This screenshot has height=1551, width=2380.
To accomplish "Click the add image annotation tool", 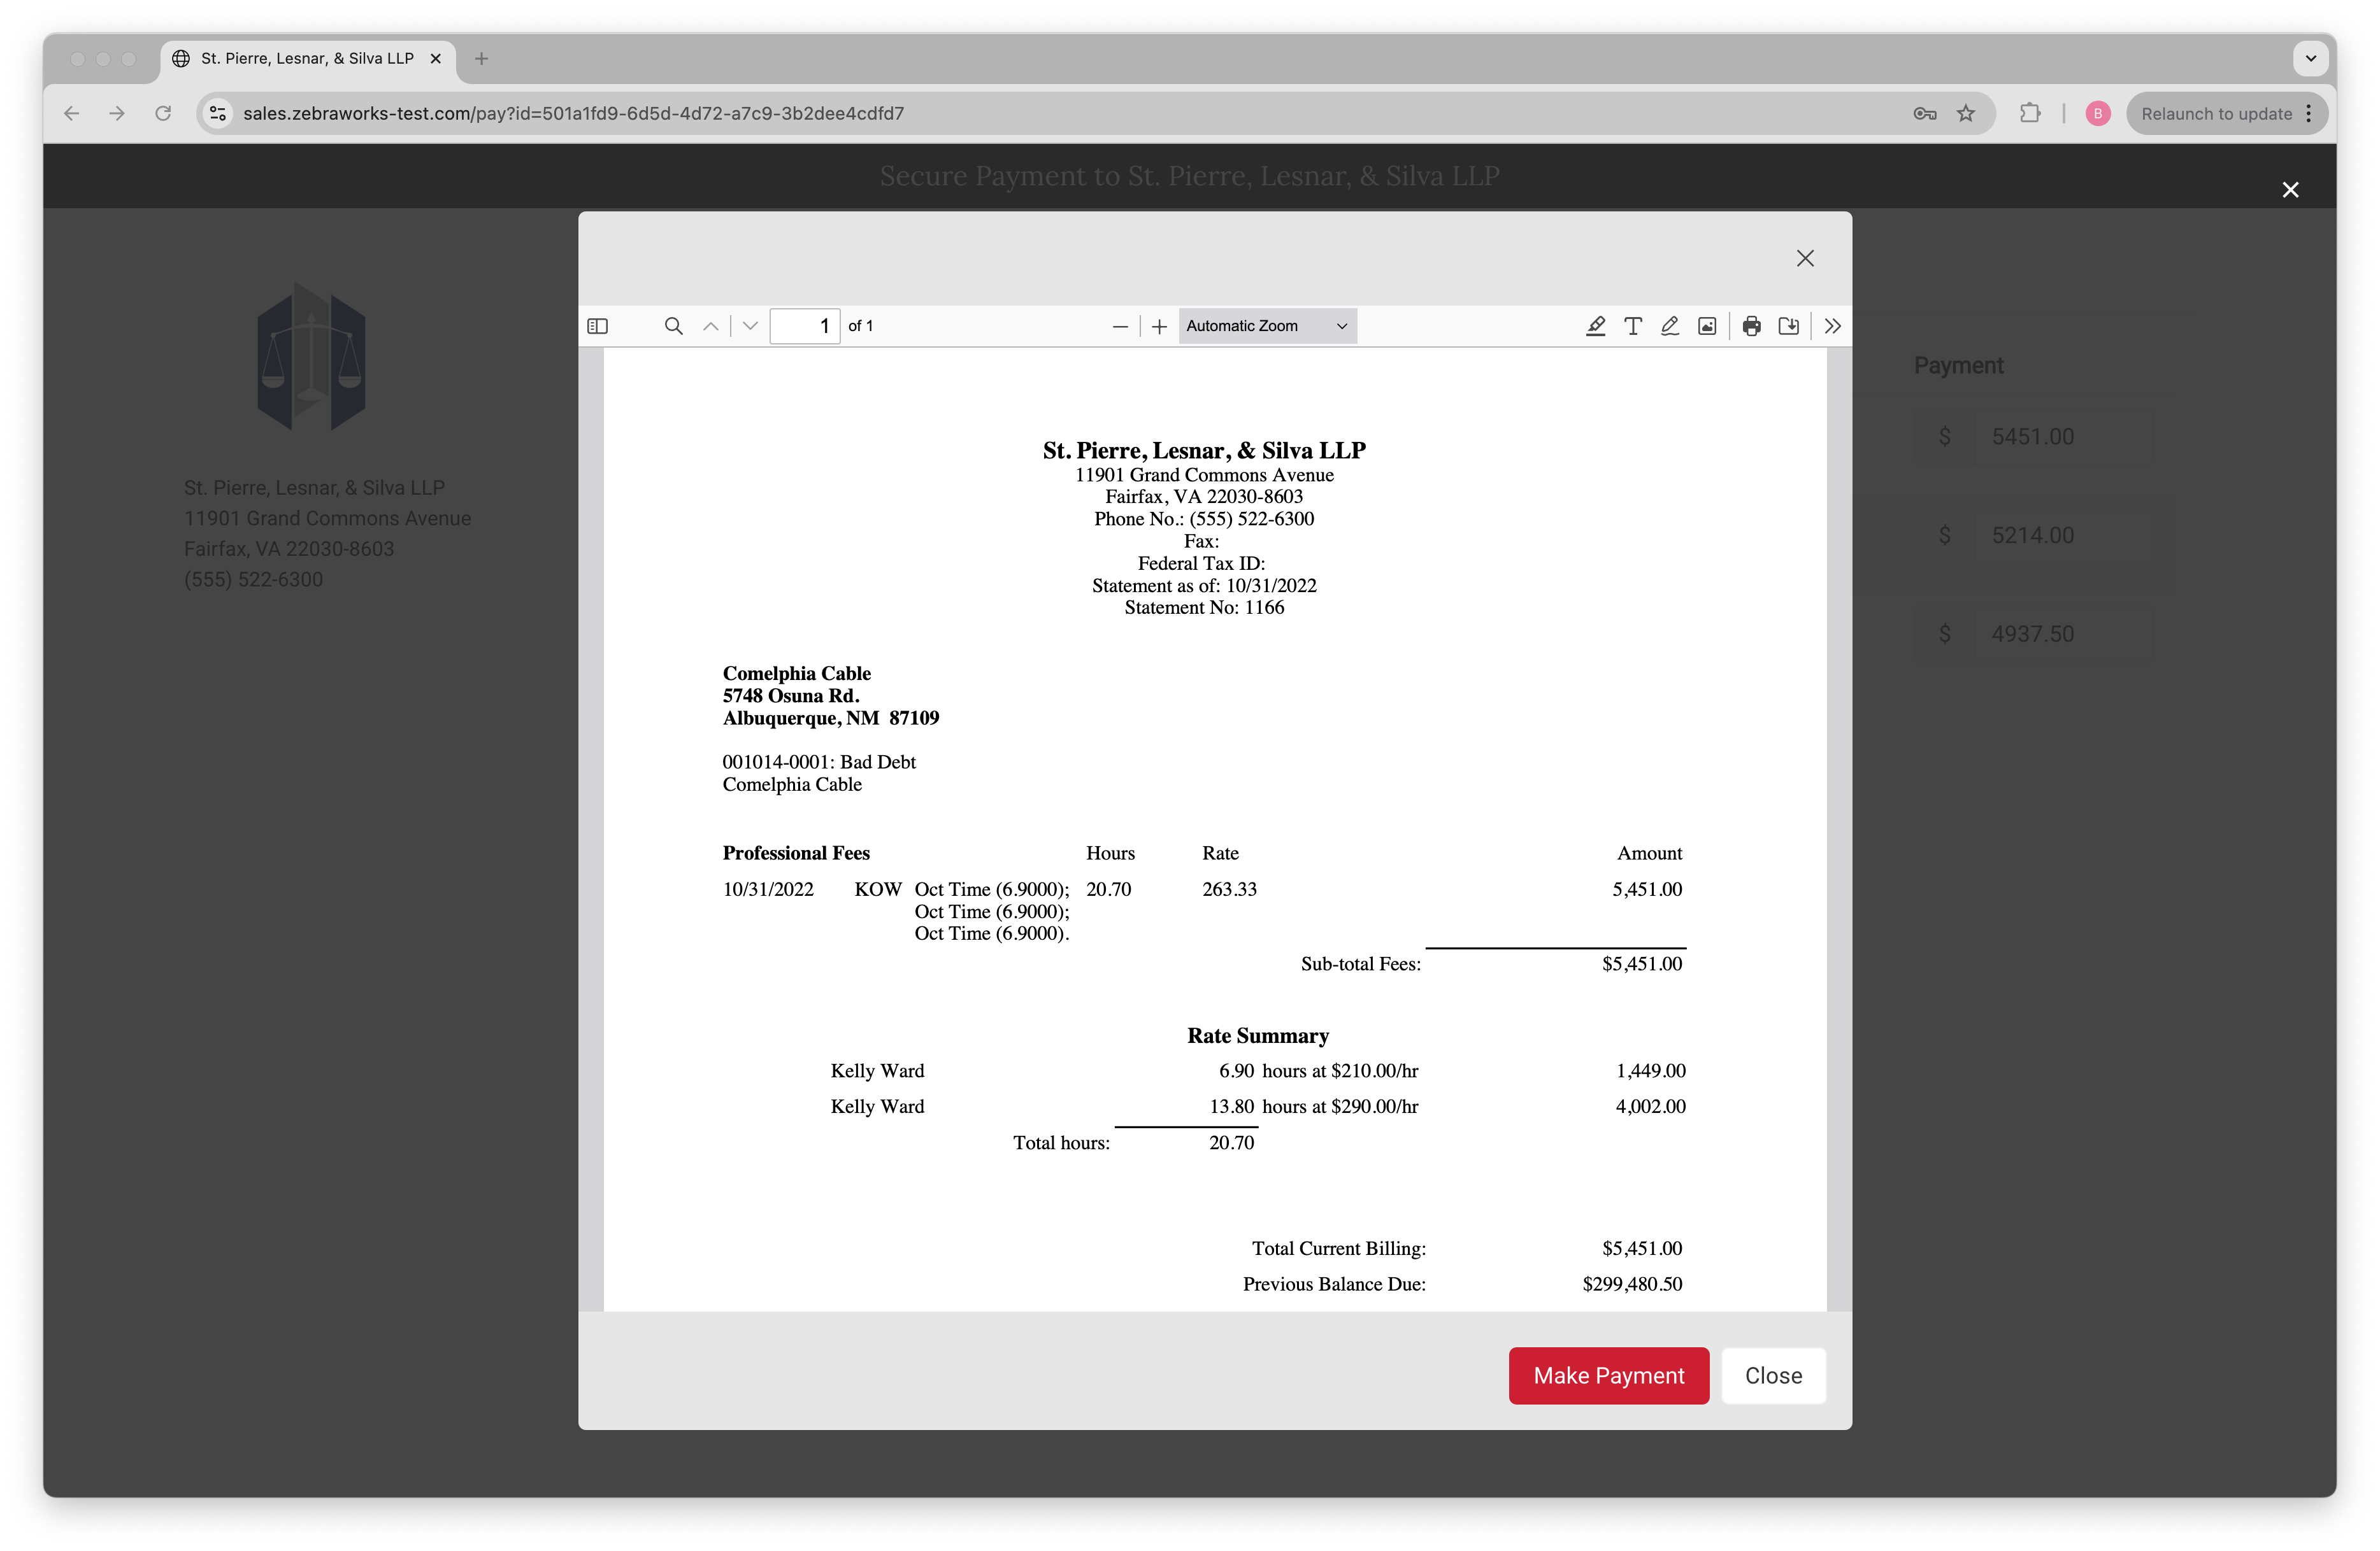I will pos(1706,326).
